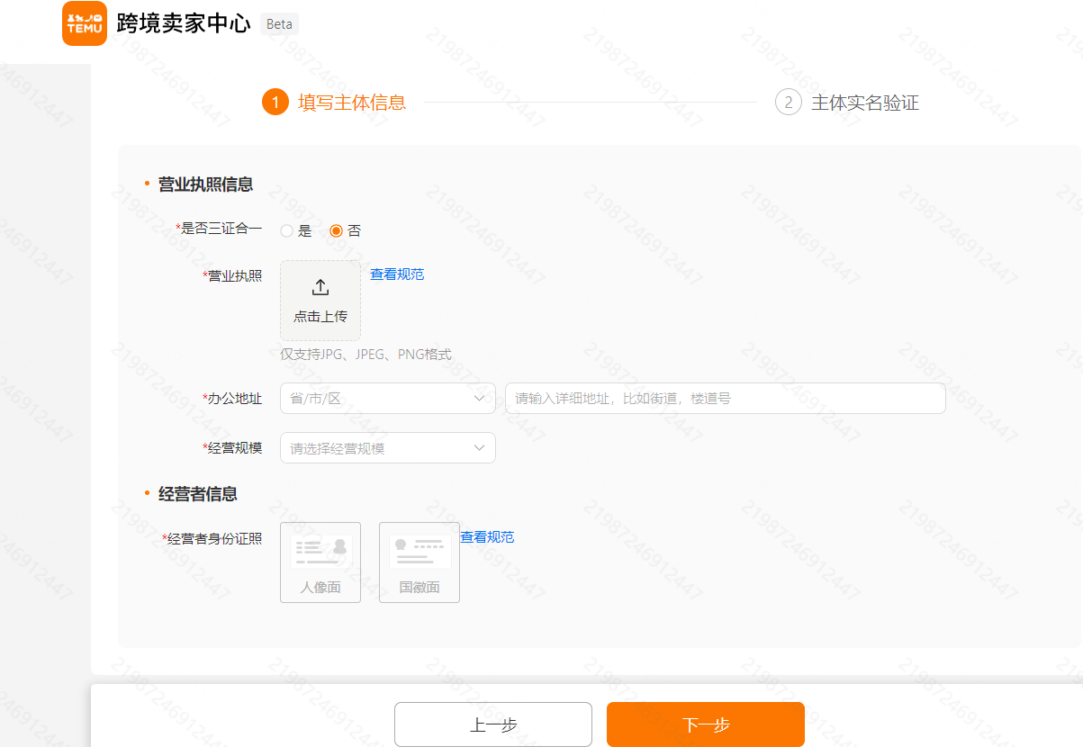Open 查看规范 link beside business license upload

coord(396,274)
